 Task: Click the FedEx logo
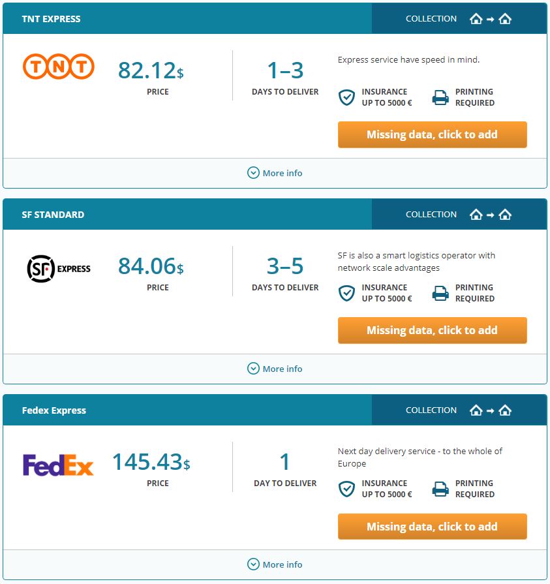[x=58, y=465]
